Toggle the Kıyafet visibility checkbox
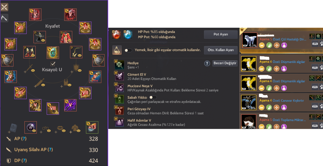 coord(53,64)
